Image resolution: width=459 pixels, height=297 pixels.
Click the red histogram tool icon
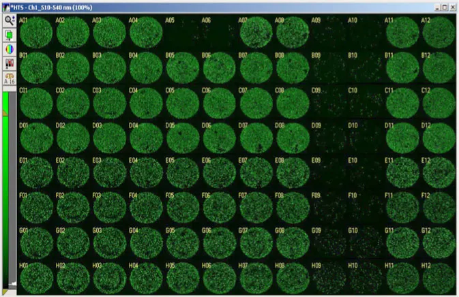pyautogui.click(x=10, y=64)
